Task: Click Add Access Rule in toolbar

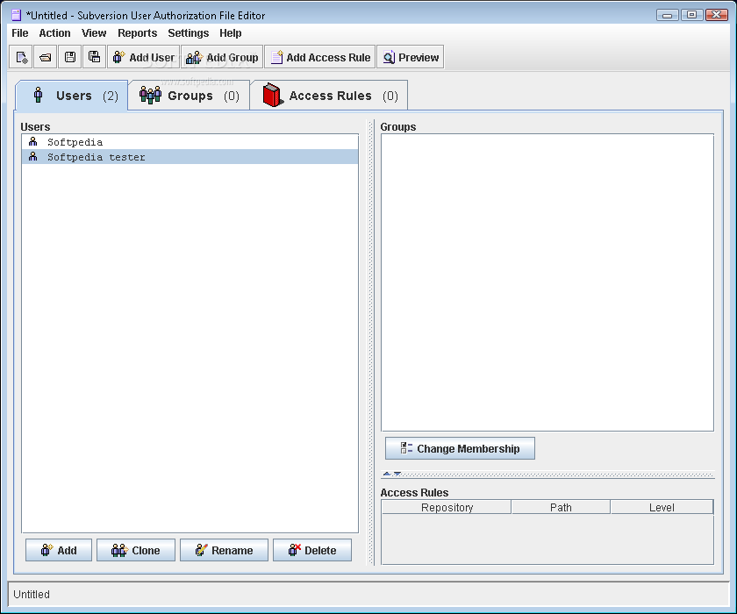Action: 319,57
